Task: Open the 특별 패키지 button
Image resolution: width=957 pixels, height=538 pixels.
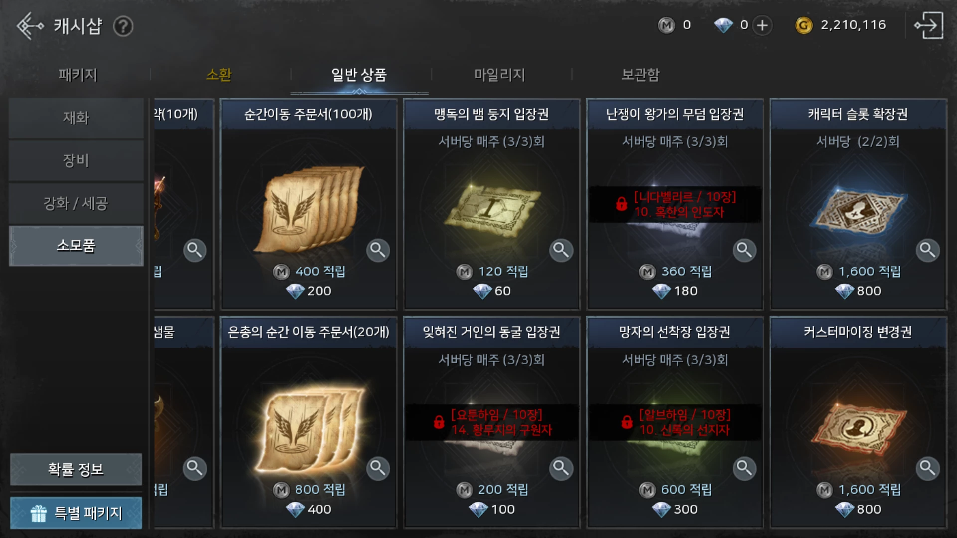Action: point(76,513)
